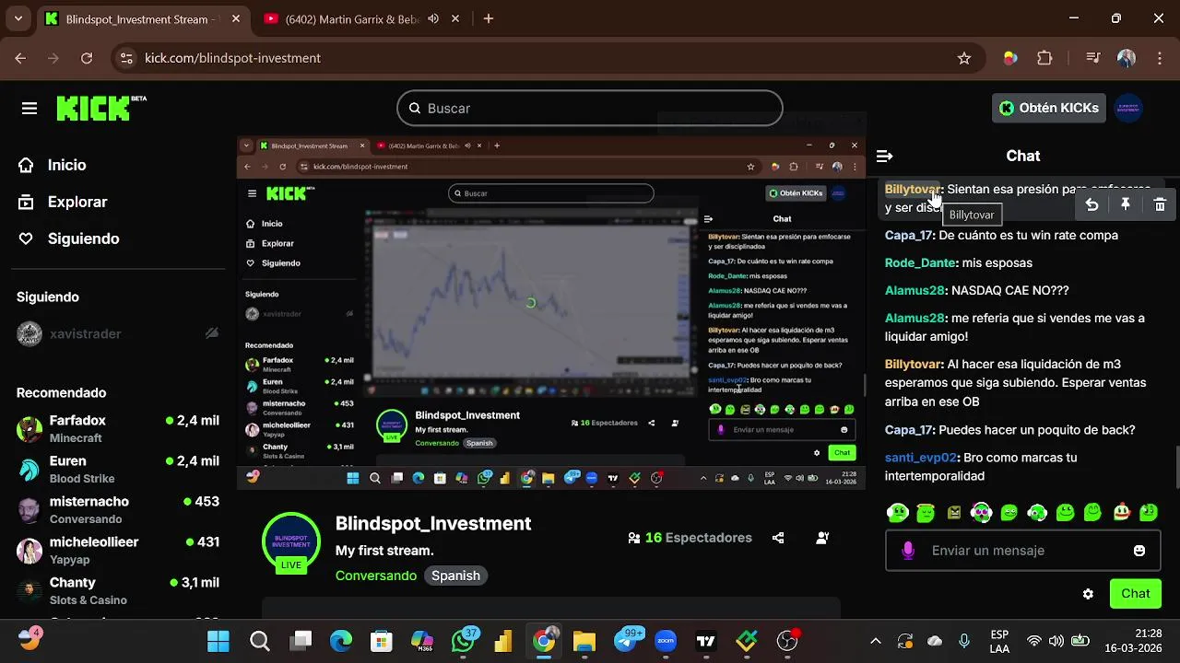
Task: Collapse the chat panel with the arrow icon
Action: [x=884, y=157]
